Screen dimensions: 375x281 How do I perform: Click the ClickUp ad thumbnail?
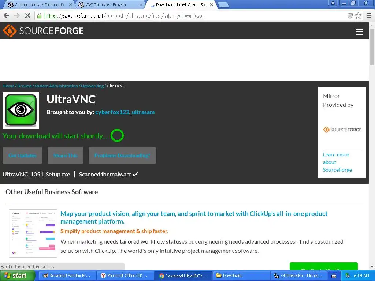pyautogui.click(x=33, y=233)
